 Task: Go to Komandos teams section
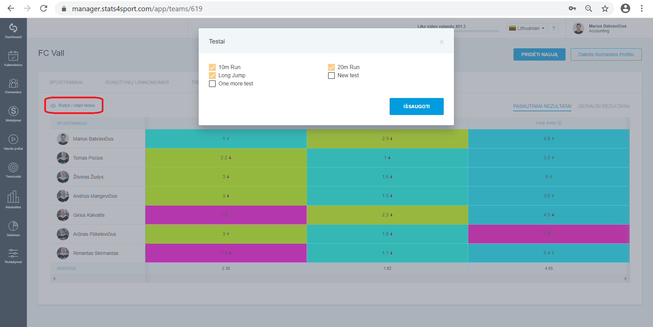13,86
